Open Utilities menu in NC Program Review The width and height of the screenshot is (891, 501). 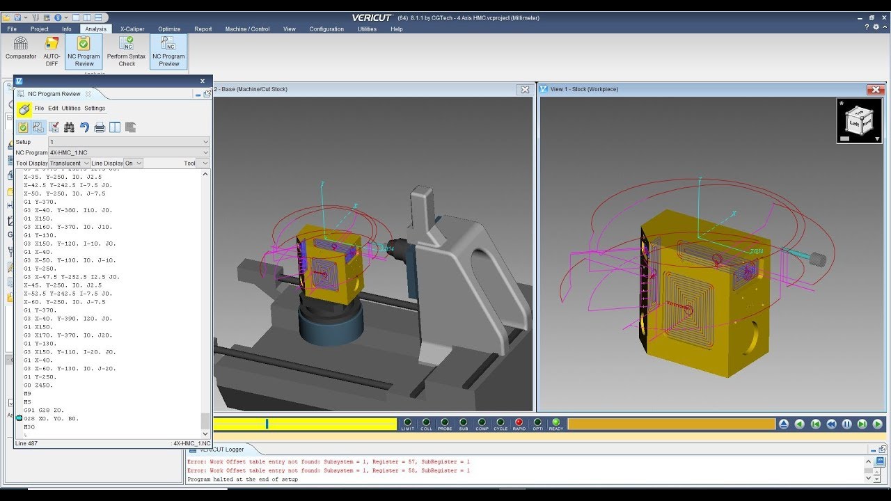click(71, 109)
